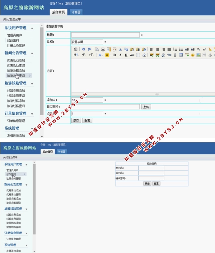Focus the 确认密码 confirm password field
The width and height of the screenshot is (215, 253).
click(151, 178)
